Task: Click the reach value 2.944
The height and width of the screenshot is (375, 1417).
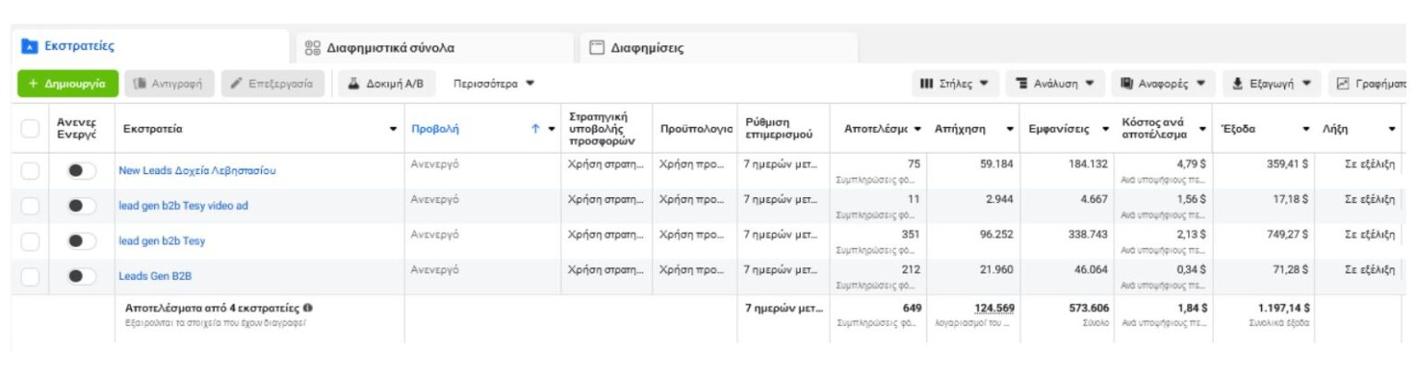Action: tap(998, 200)
